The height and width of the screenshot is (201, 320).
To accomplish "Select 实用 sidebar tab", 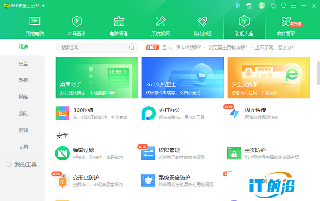I will (23, 147).
